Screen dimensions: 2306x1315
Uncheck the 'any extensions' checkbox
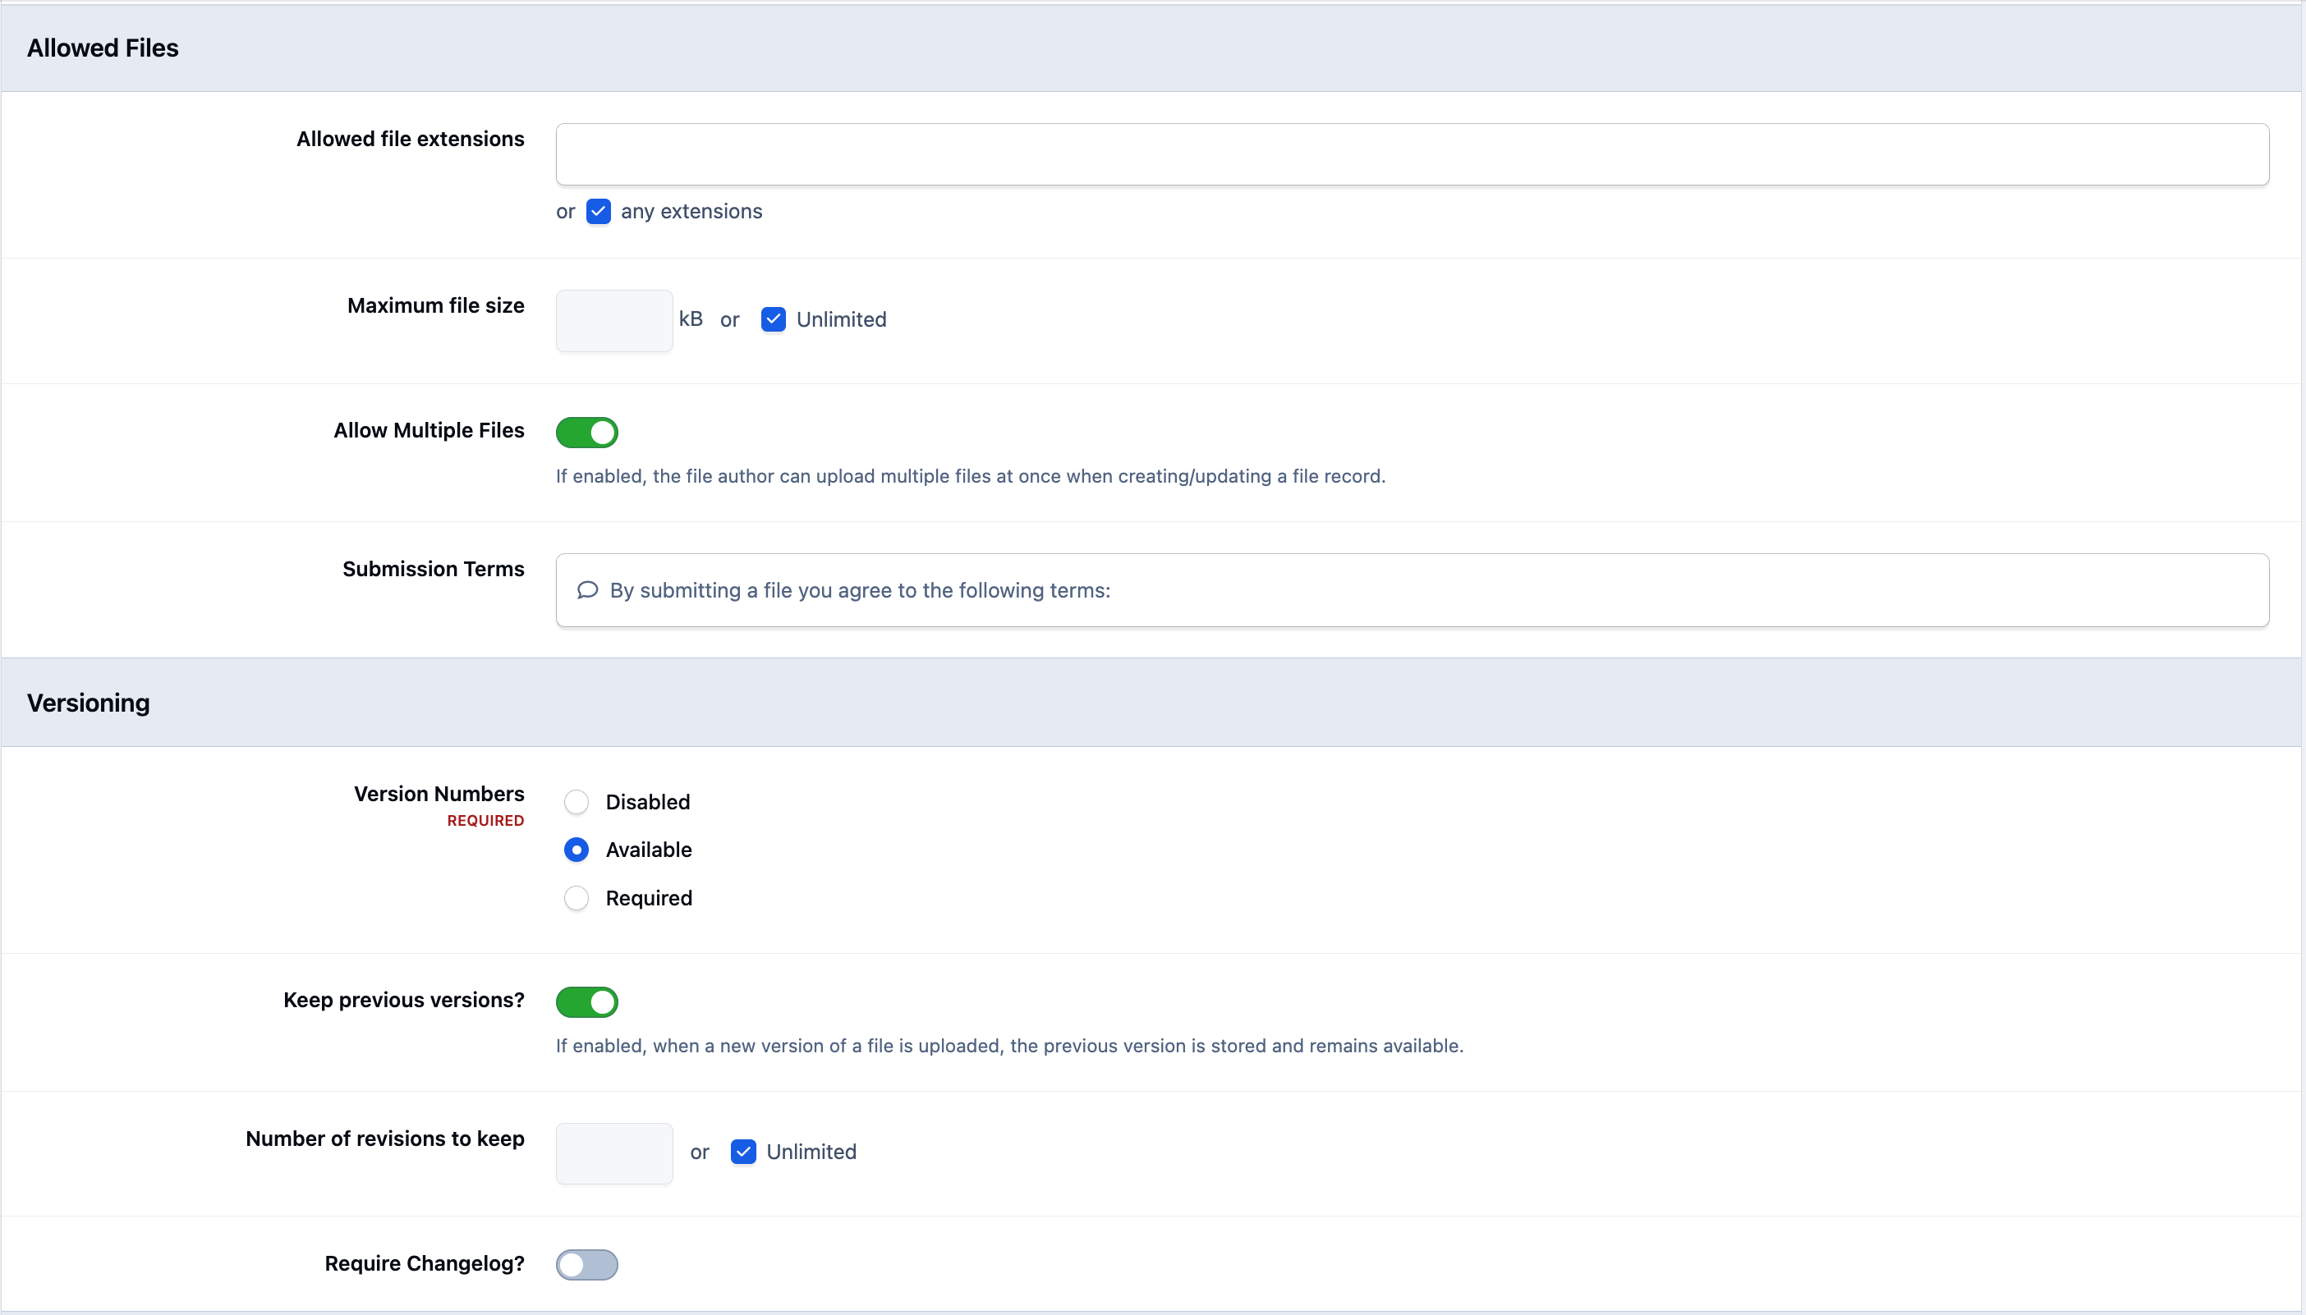click(x=598, y=211)
